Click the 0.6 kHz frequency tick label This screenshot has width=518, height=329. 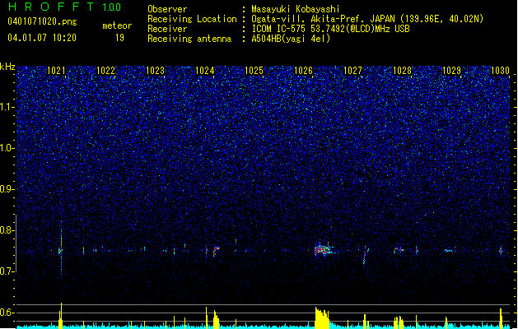click(x=7, y=313)
